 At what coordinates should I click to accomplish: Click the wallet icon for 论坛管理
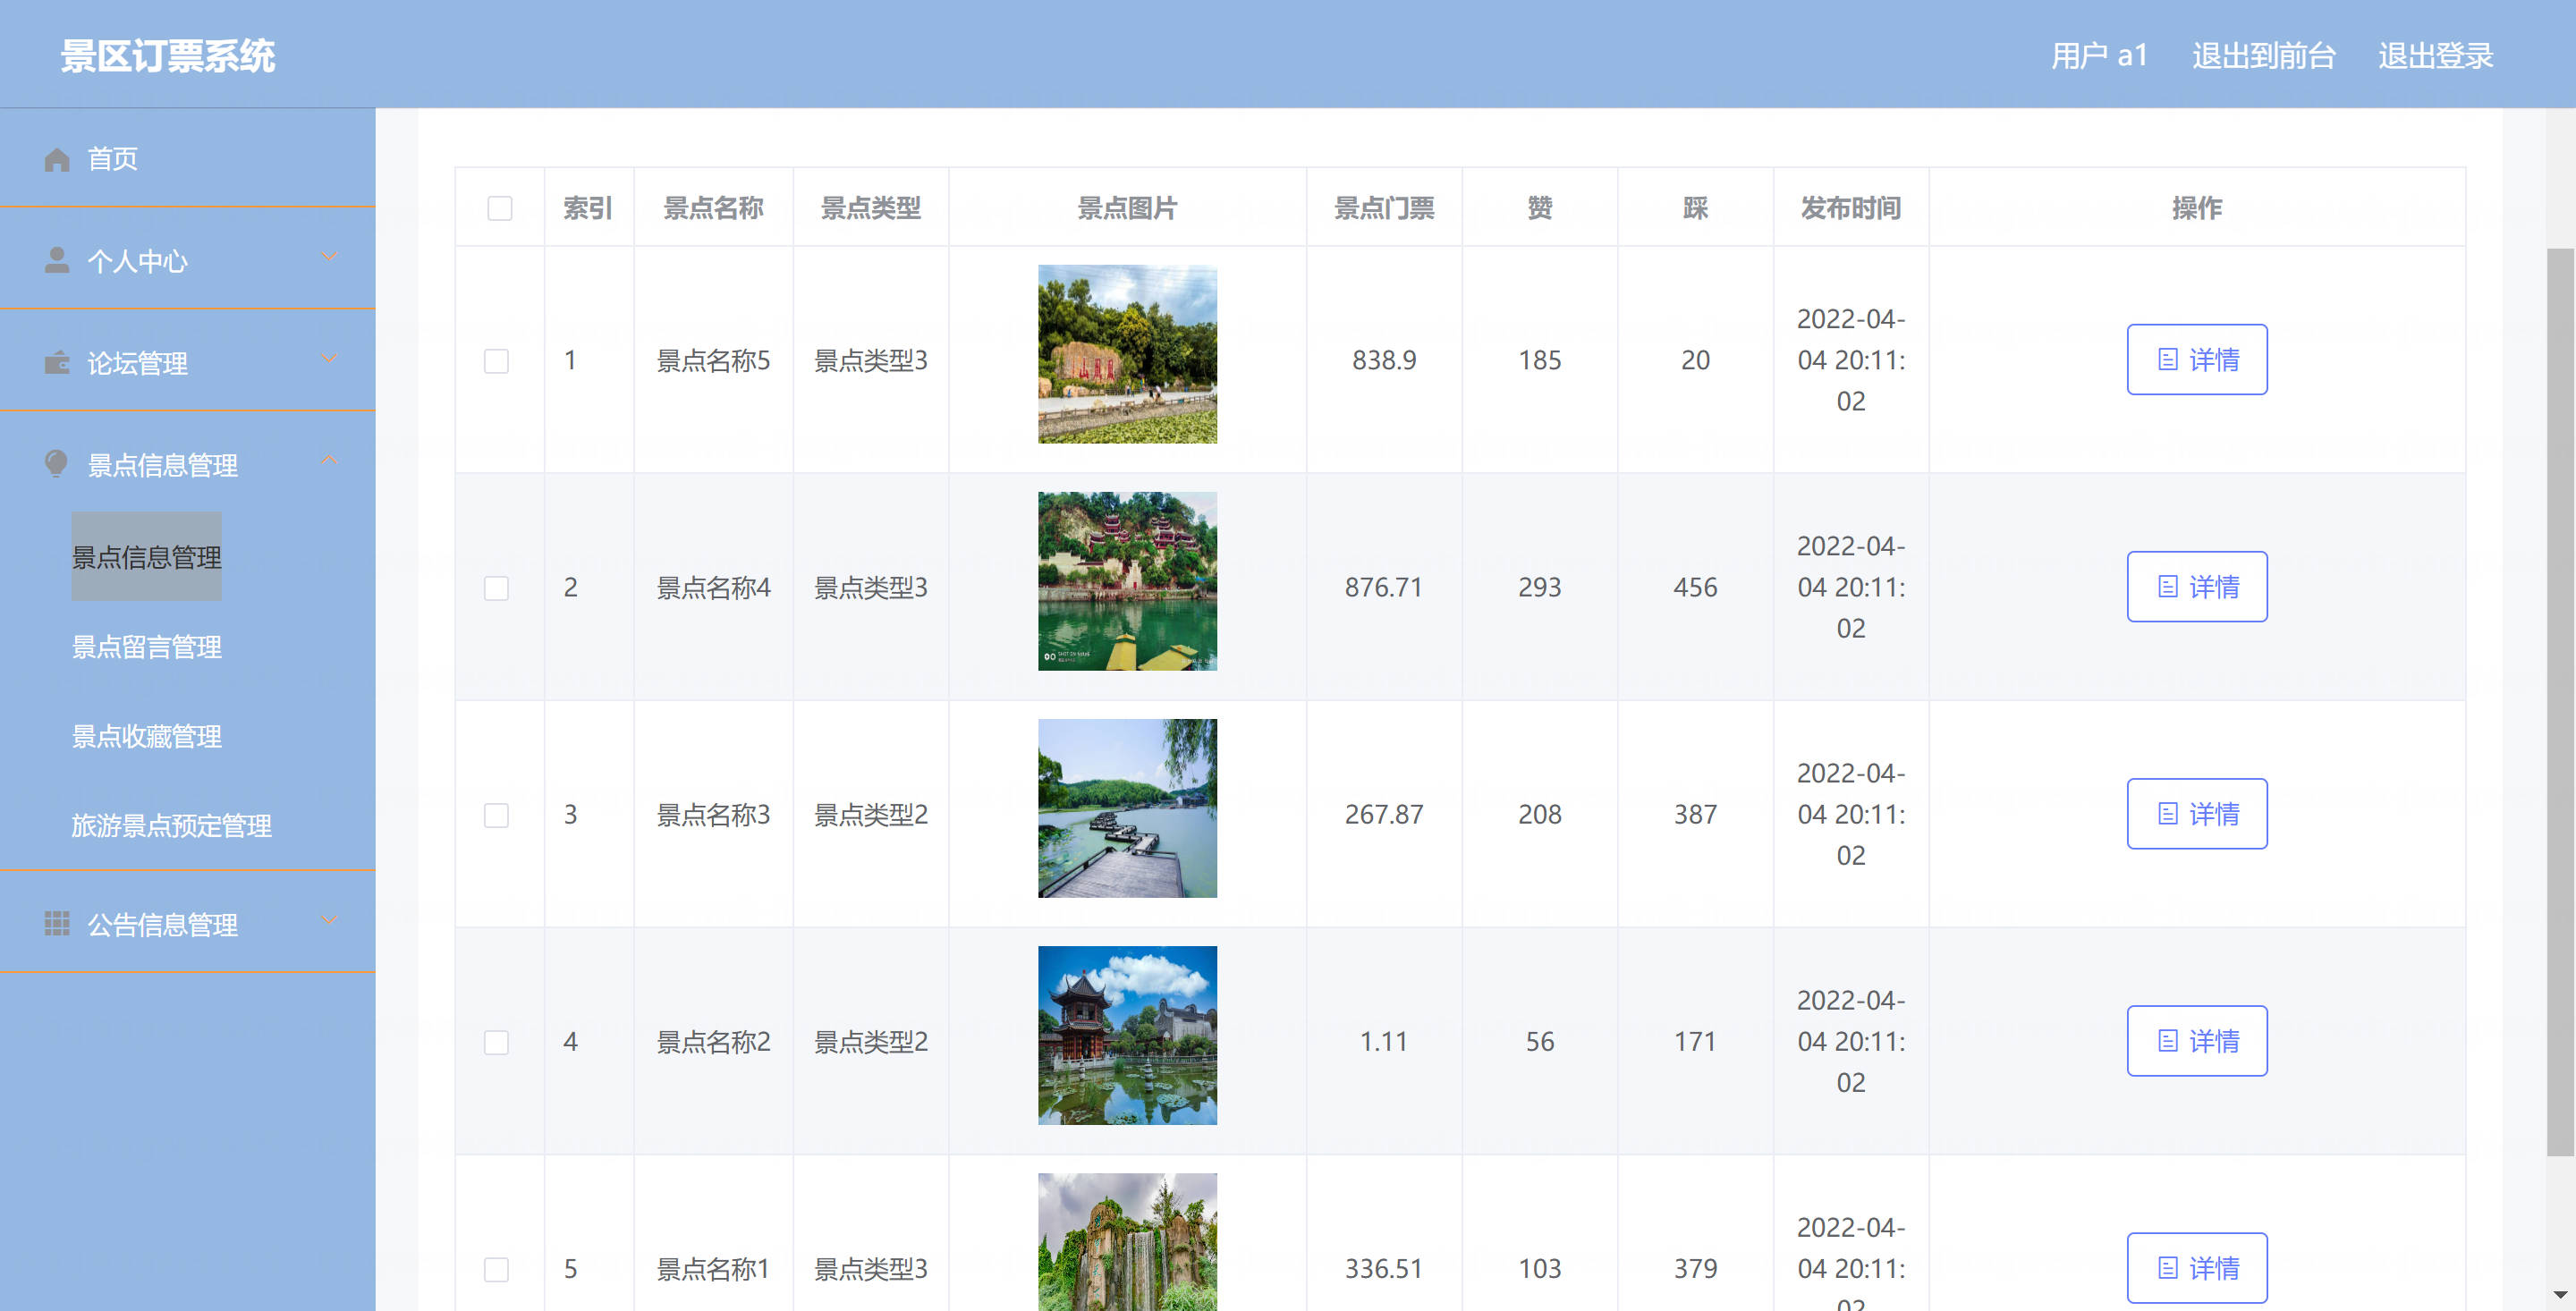tap(57, 362)
